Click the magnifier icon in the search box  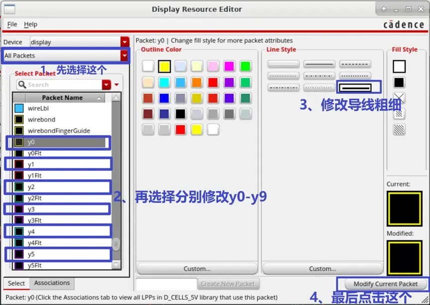[22, 85]
